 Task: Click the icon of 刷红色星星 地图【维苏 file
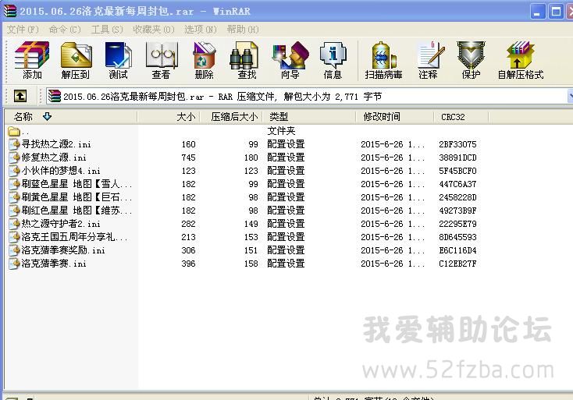[x=14, y=211]
